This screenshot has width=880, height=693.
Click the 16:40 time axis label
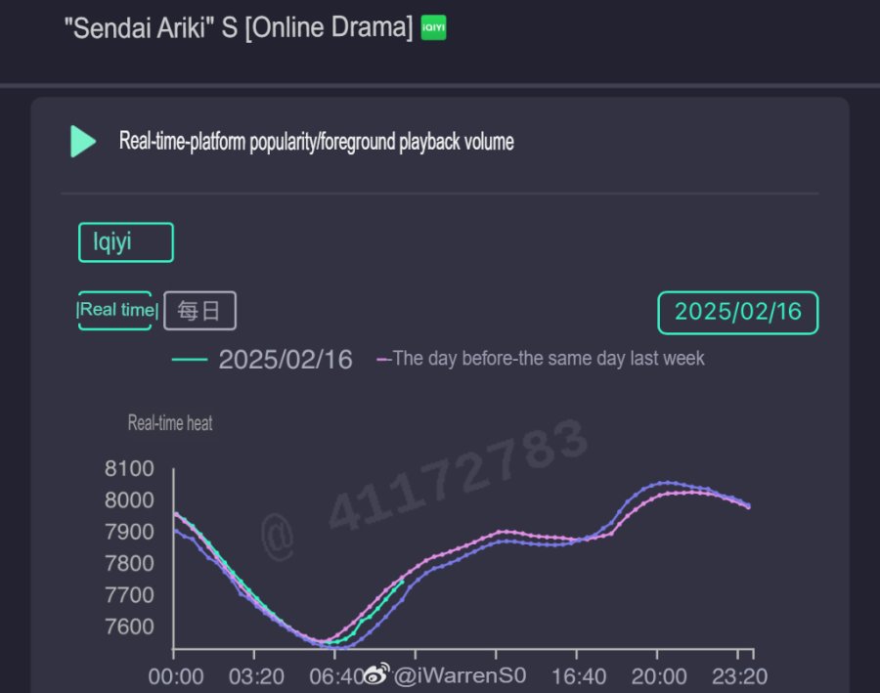click(x=578, y=676)
